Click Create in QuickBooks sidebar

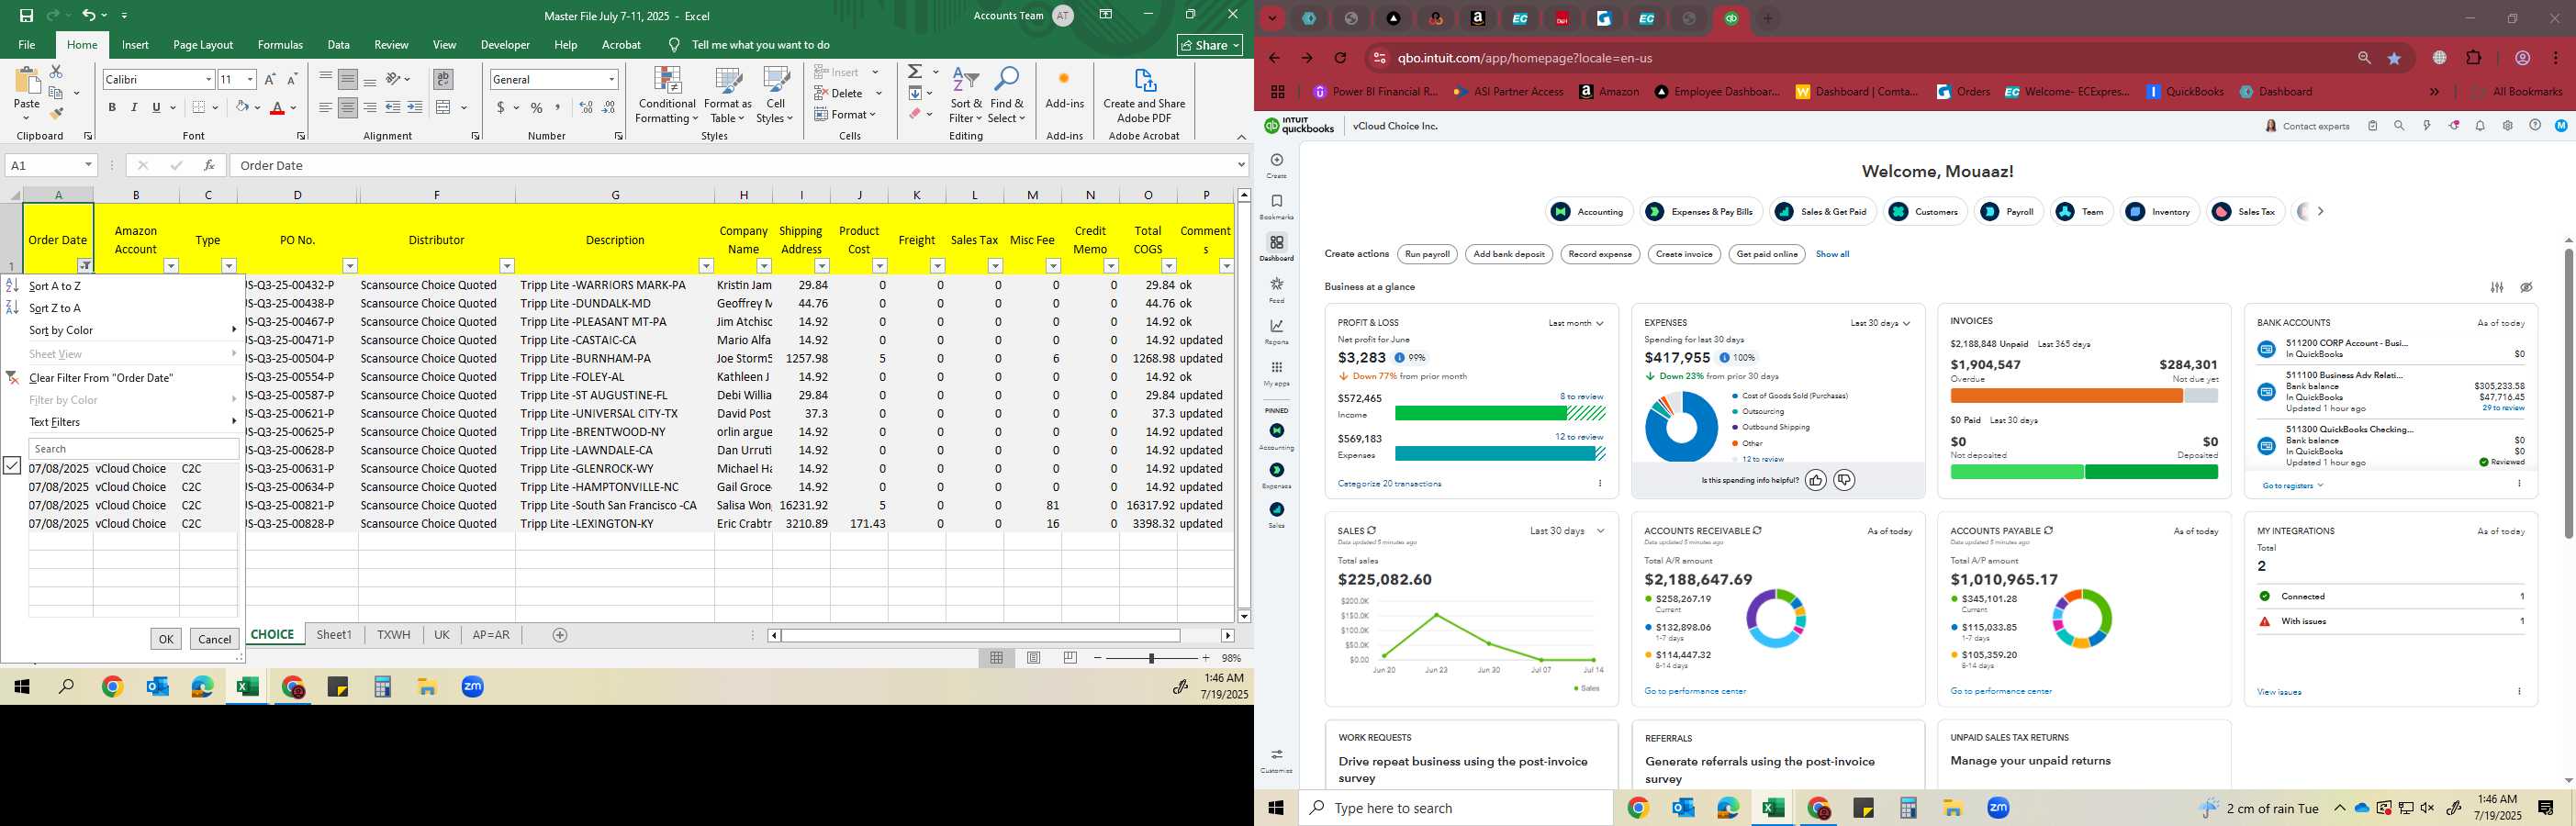(x=1276, y=165)
